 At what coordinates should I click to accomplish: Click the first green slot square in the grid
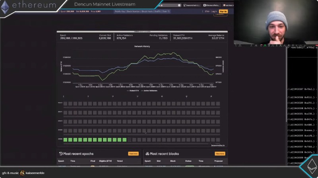[x=66, y=140]
